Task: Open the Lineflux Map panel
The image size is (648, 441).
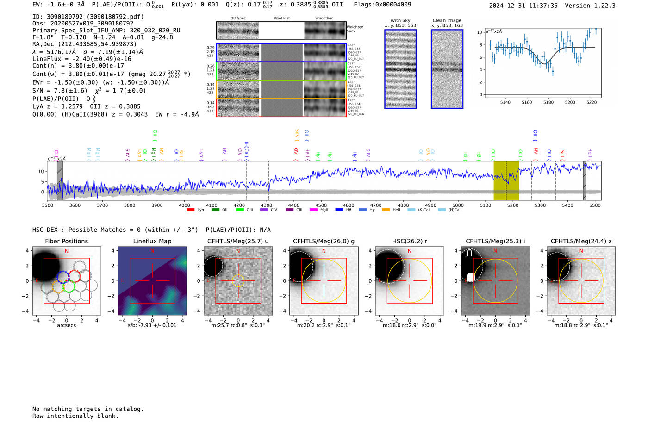Action: (152, 281)
